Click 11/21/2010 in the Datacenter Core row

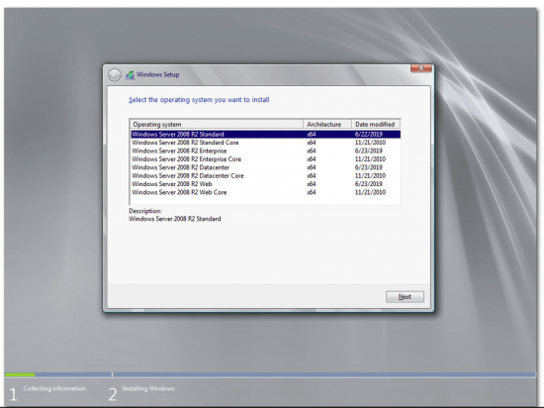(x=370, y=175)
